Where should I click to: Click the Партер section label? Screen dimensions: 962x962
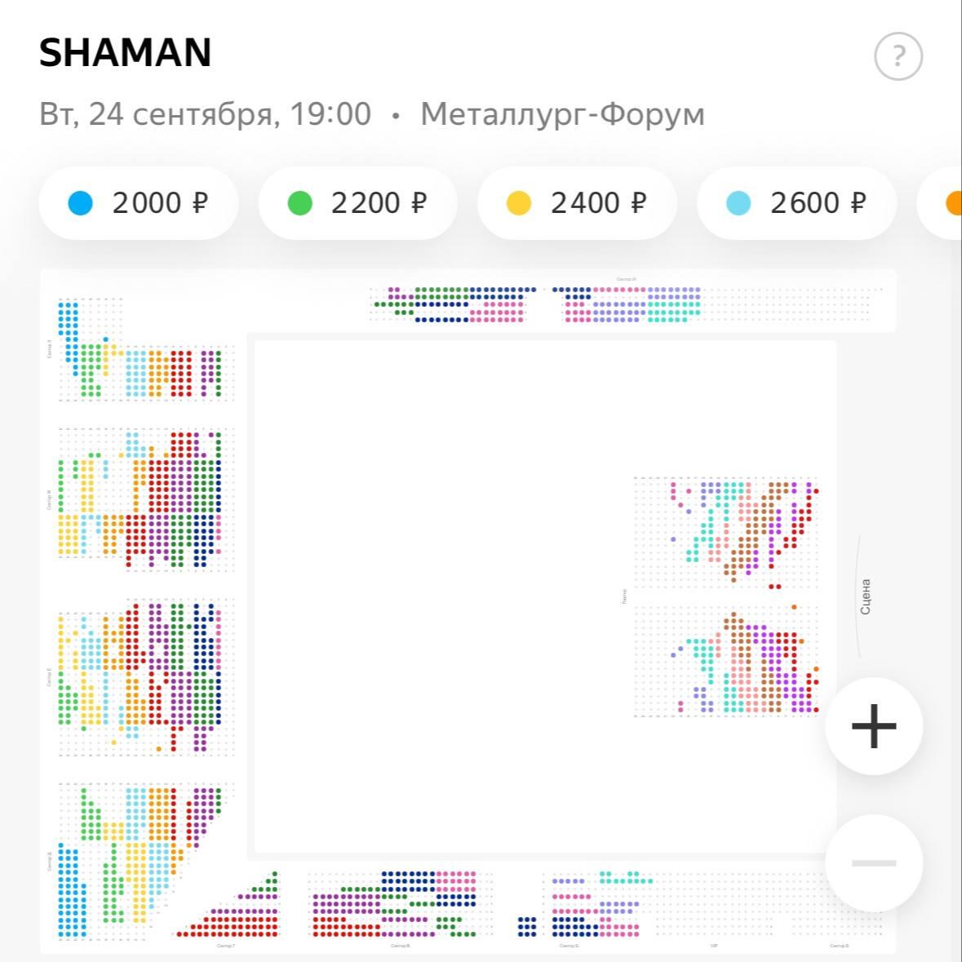click(x=624, y=596)
